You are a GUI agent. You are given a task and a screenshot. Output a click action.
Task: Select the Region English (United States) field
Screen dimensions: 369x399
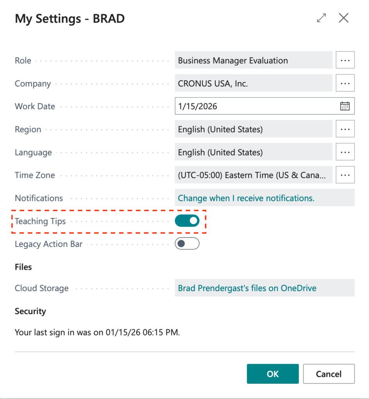coord(253,129)
